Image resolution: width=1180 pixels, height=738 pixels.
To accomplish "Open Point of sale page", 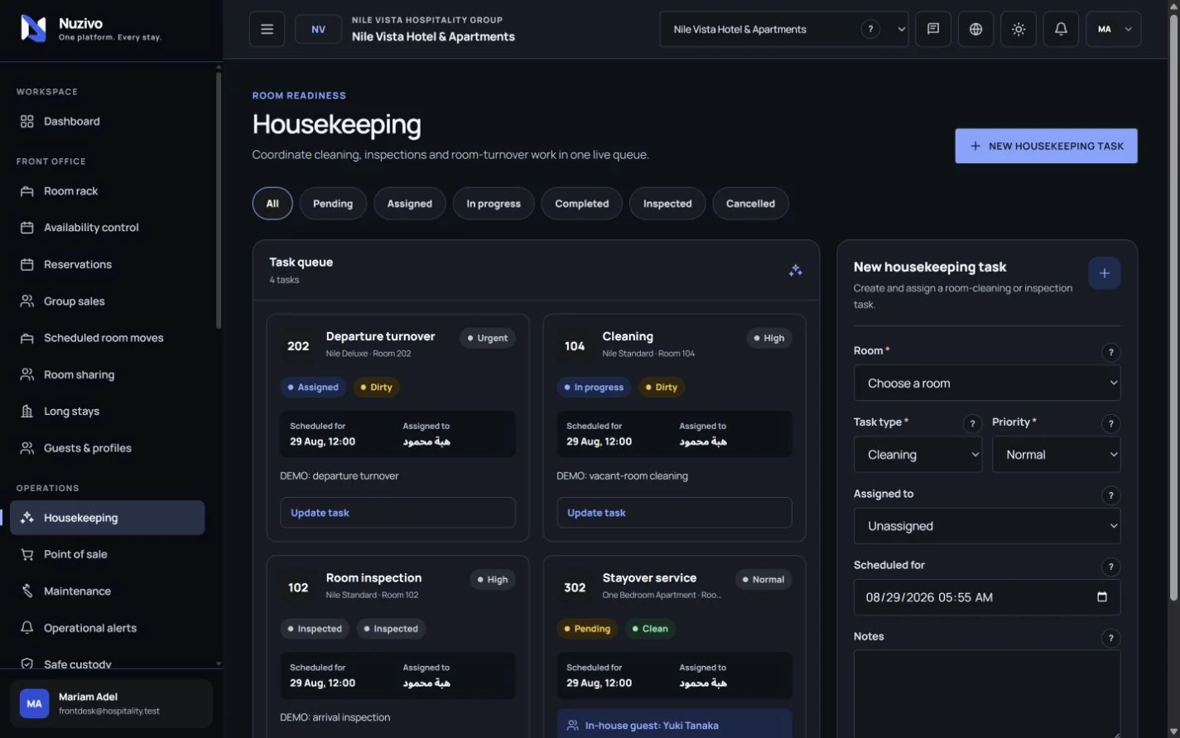I will pos(107,554).
